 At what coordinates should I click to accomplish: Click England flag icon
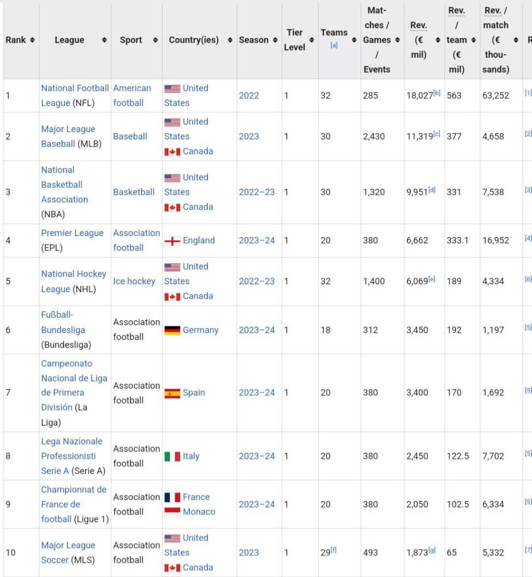pos(172,241)
